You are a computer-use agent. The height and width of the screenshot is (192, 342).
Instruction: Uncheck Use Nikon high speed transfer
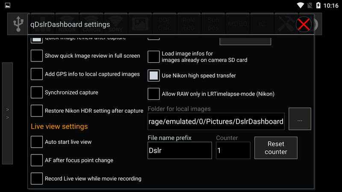(153, 76)
